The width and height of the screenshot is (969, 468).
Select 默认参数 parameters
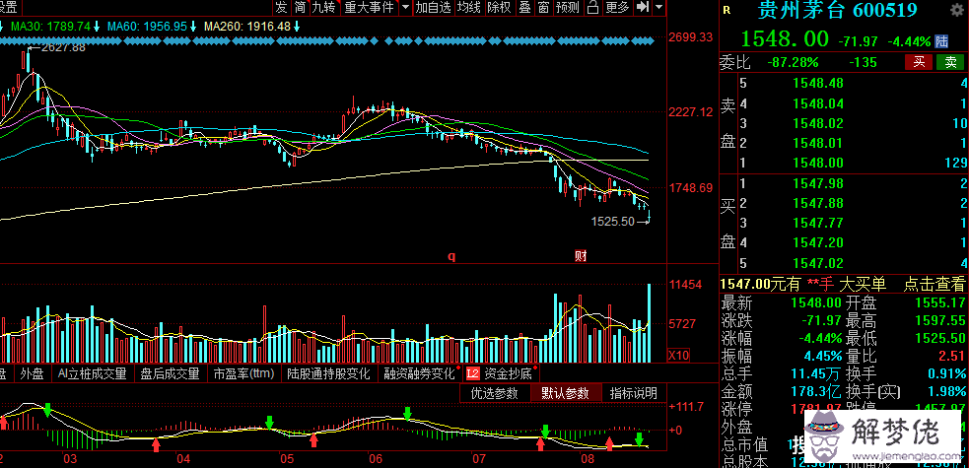[566, 393]
